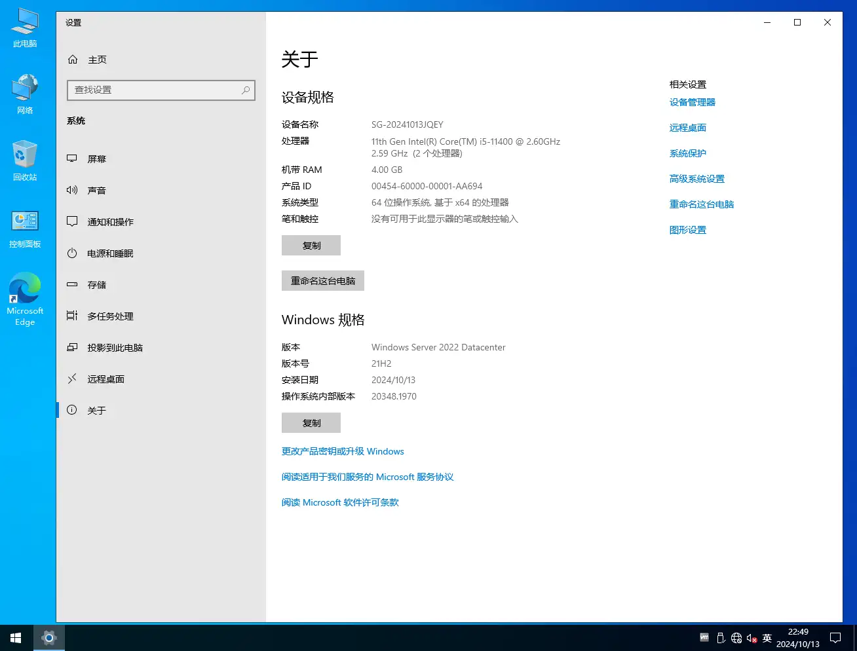
Task: Open 多任务处理 settings page
Action: (x=161, y=316)
